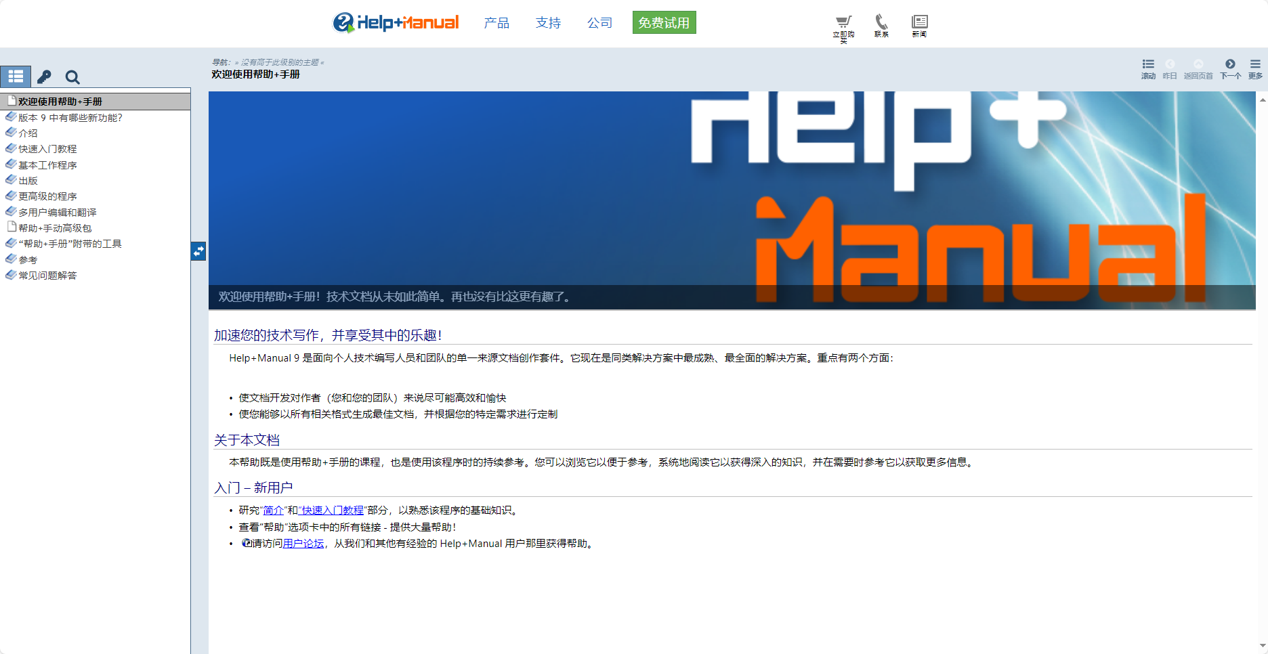Open the 产品 menu
Viewport: 1268px width, 654px height.
coord(496,23)
